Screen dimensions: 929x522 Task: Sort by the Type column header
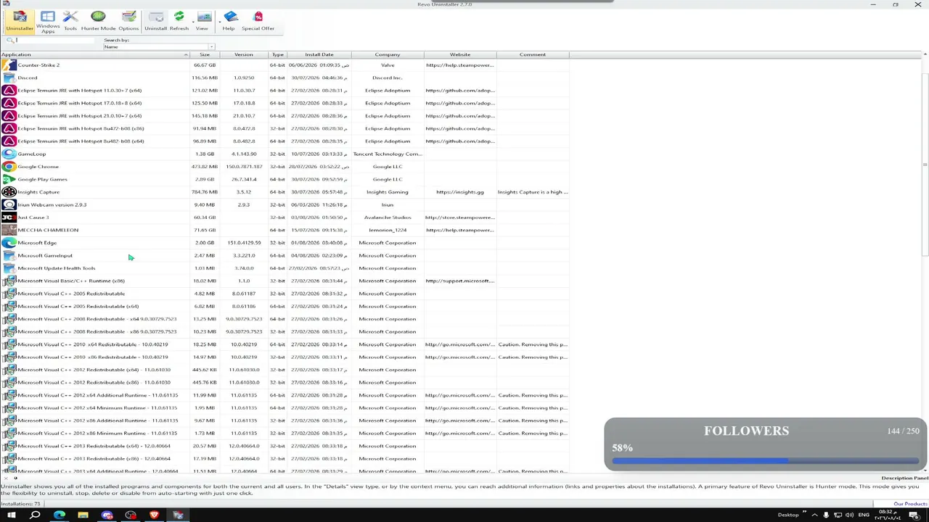(x=278, y=54)
